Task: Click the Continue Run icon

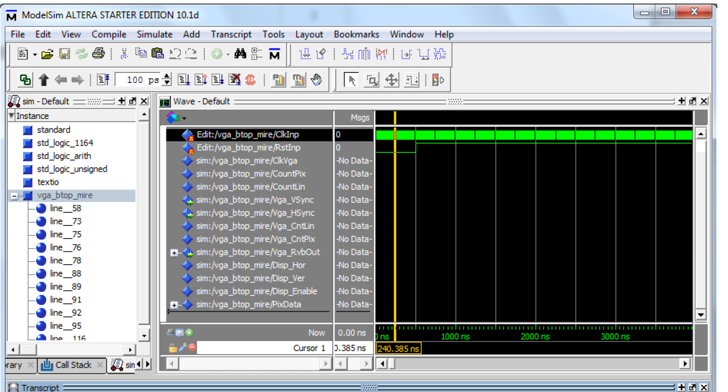Action: coord(200,80)
